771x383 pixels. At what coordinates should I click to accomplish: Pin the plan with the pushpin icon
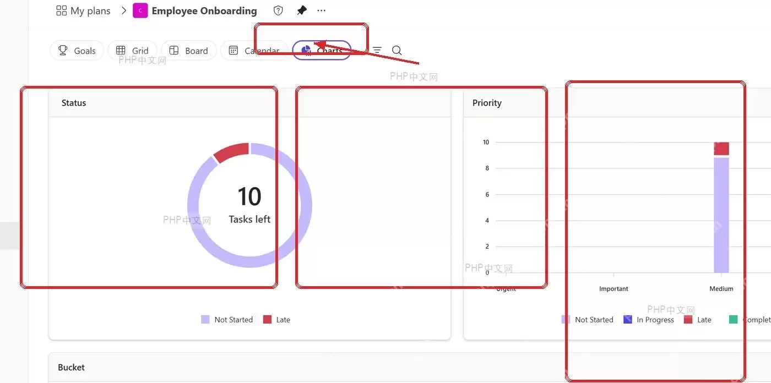[301, 10]
